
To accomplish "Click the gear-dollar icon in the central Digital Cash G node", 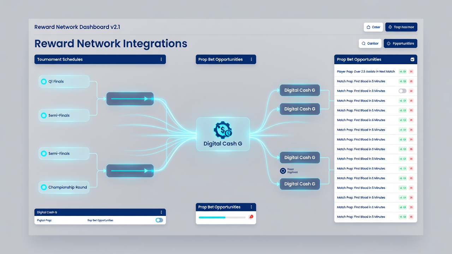I will coord(223,130).
